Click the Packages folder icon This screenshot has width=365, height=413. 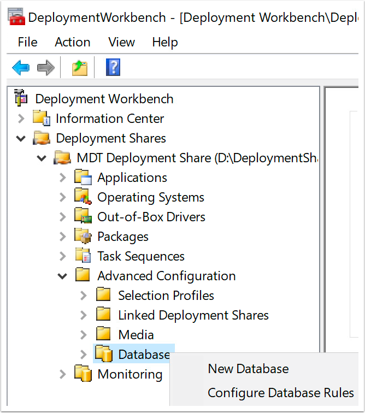(x=83, y=236)
